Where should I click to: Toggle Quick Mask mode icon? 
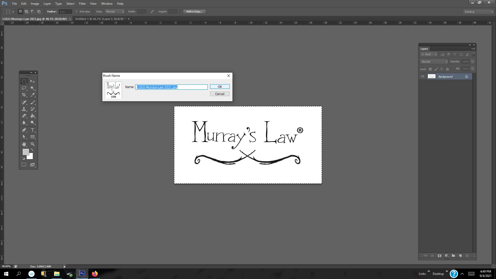tap(24, 165)
